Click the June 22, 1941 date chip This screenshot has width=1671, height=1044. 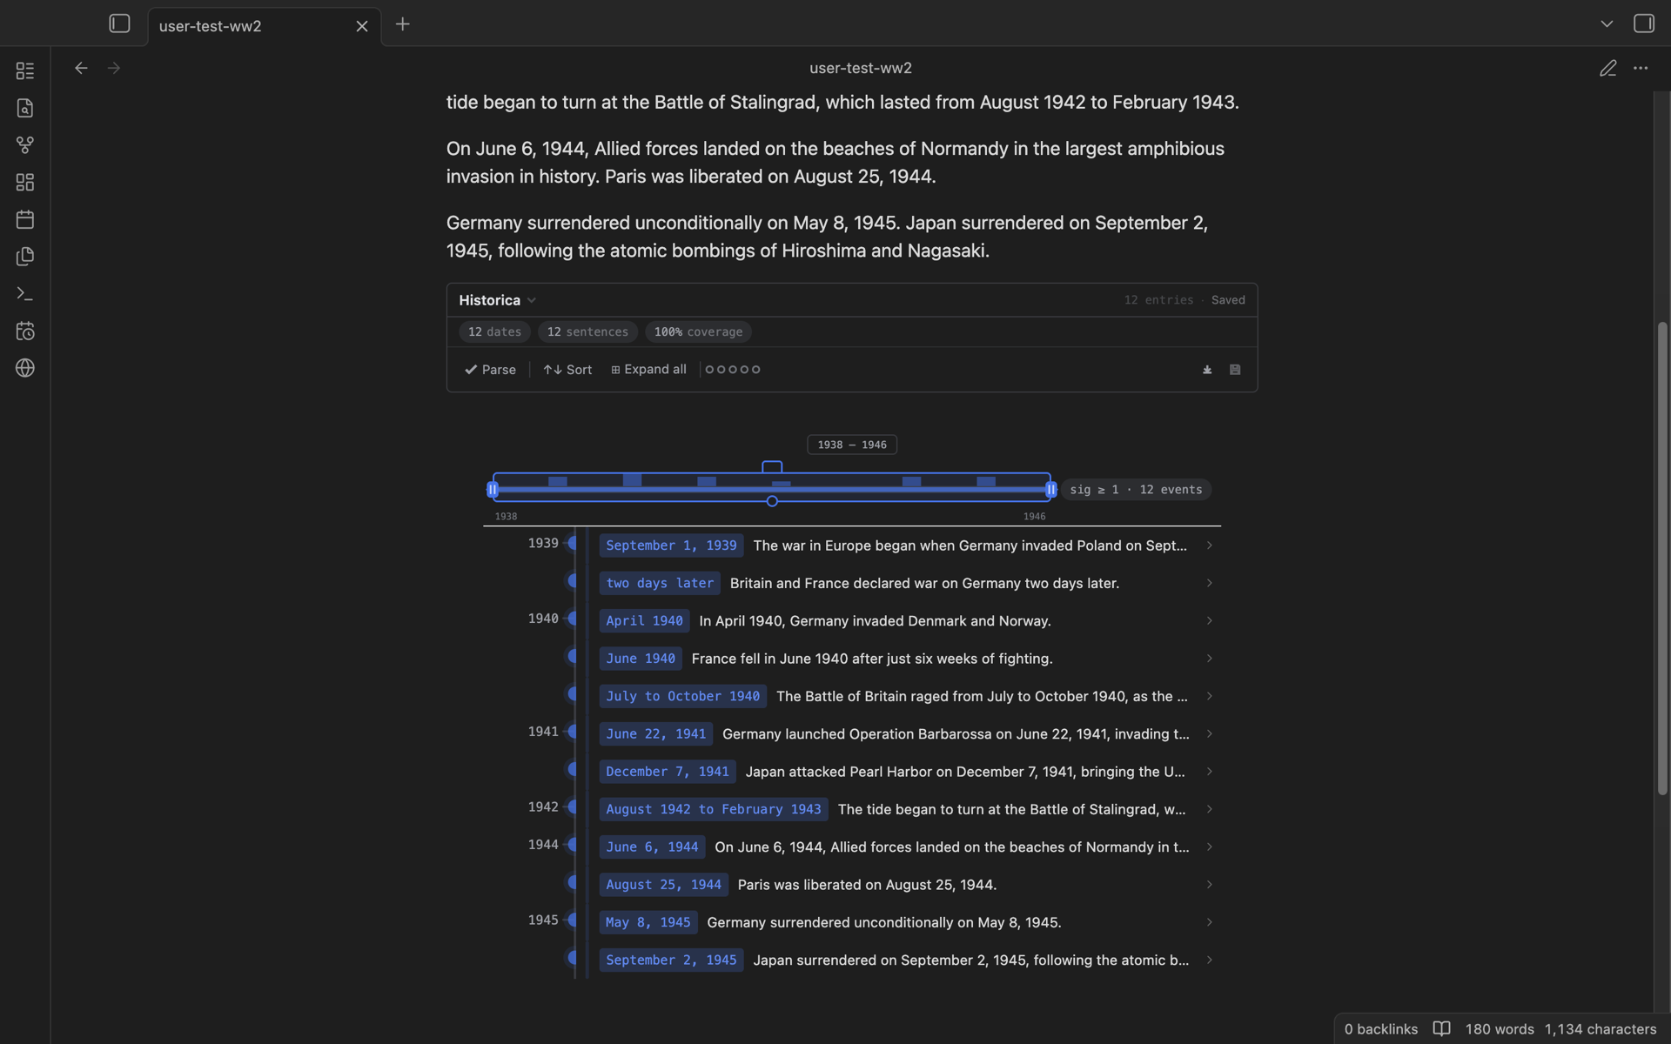click(x=656, y=734)
